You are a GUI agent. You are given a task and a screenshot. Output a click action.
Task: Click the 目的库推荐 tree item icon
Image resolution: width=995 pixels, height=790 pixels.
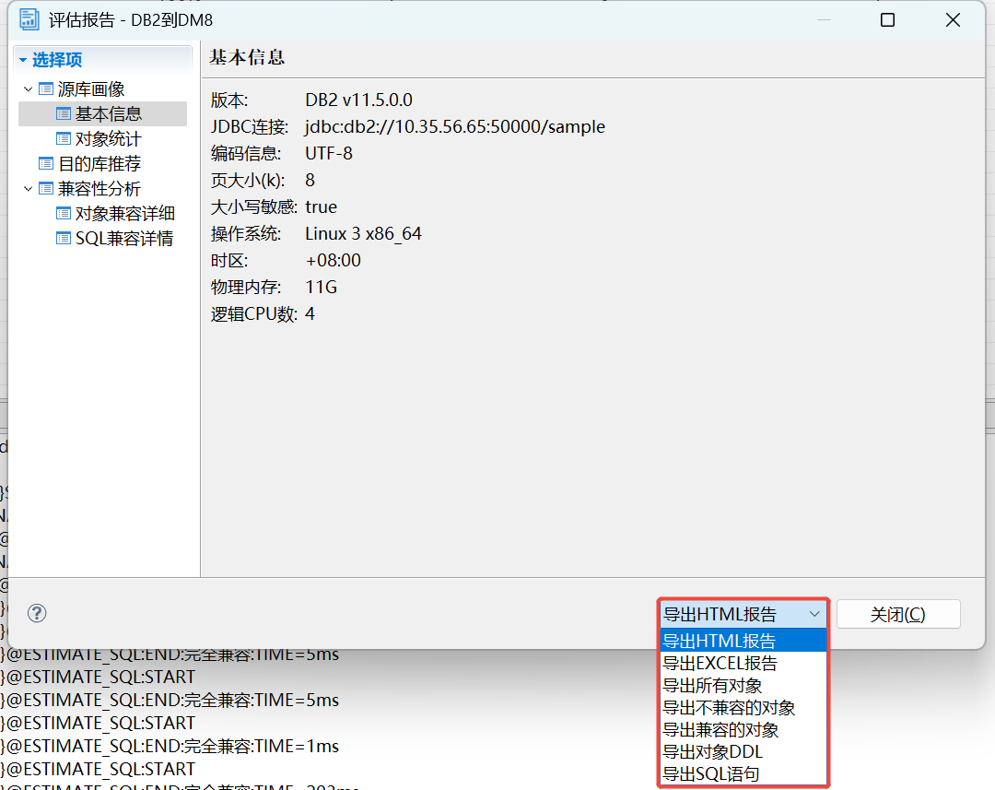click(x=46, y=164)
